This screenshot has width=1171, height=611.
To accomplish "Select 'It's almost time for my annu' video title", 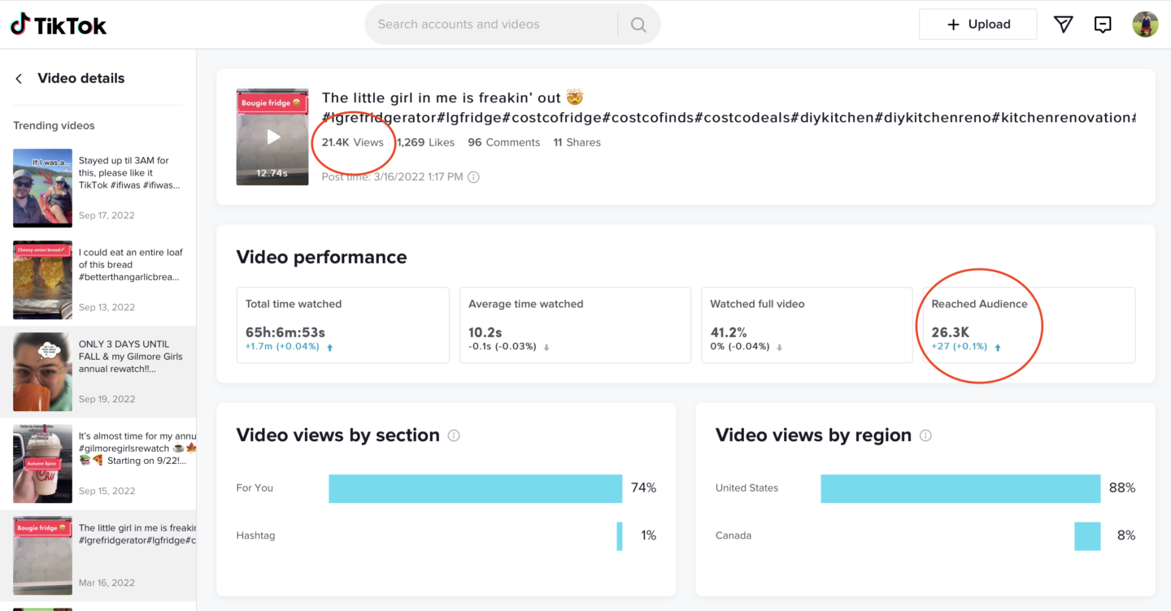I will pos(137,448).
